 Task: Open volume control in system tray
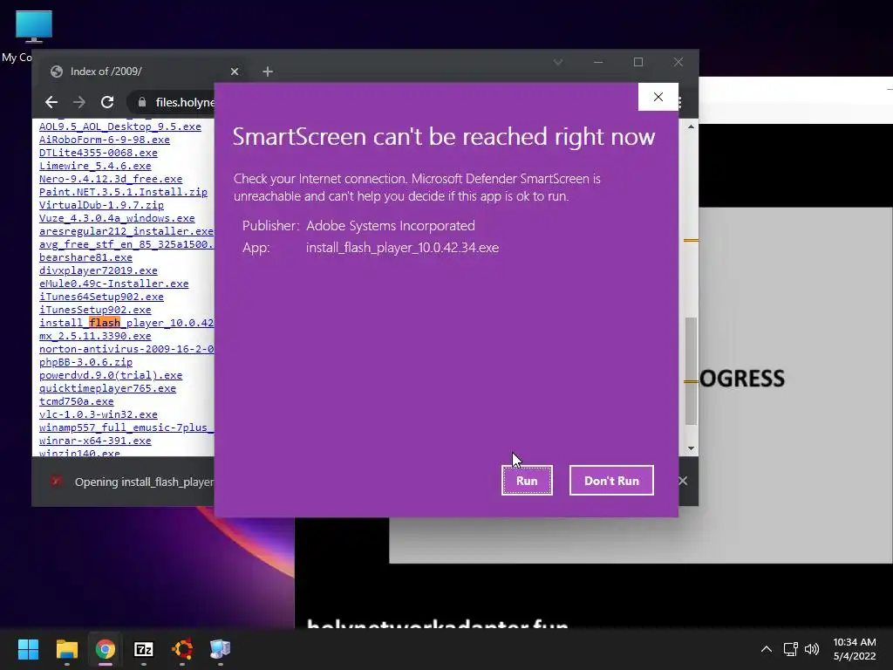click(812, 649)
